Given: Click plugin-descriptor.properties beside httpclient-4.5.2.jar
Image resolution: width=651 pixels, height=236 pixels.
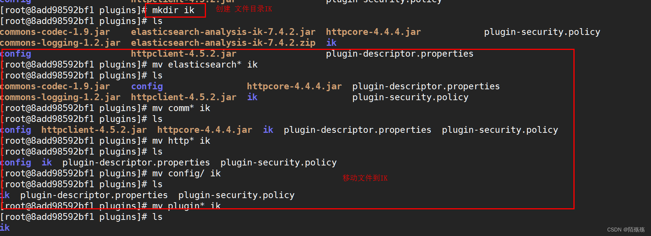Looking at the screenshot, I should coord(400,54).
